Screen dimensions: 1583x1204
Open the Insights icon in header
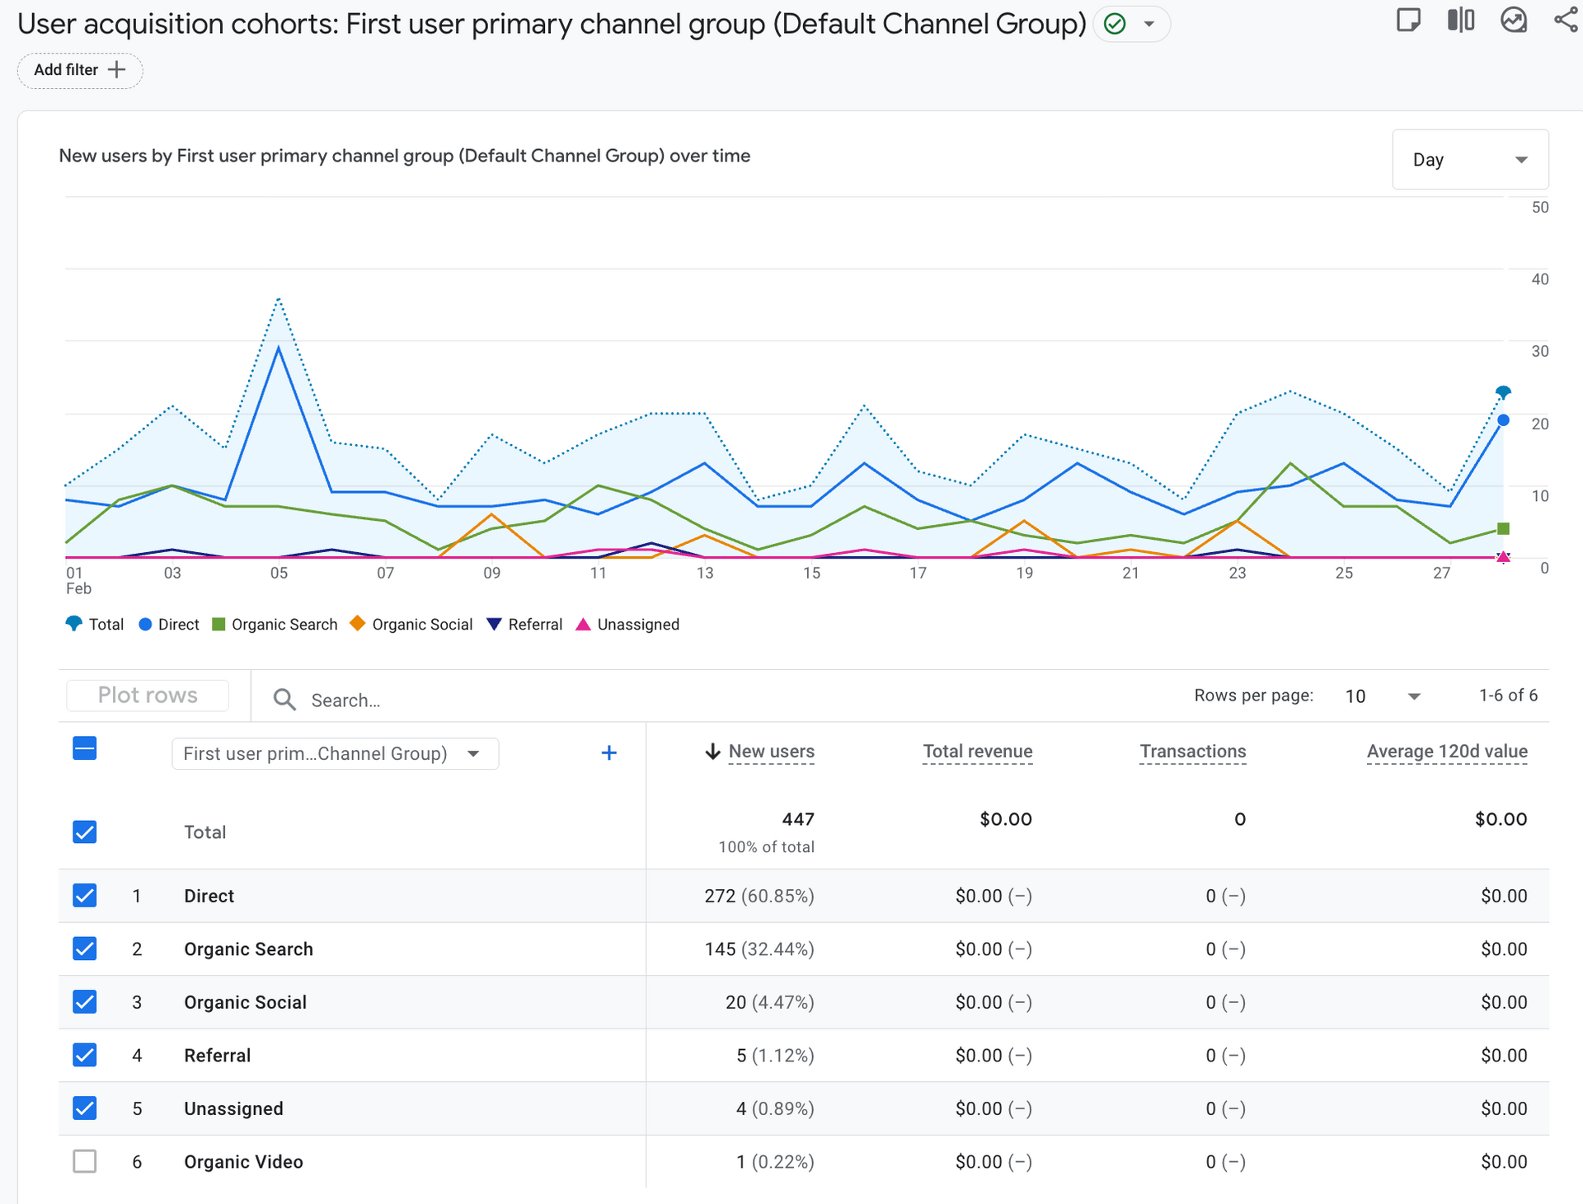coord(1513,20)
